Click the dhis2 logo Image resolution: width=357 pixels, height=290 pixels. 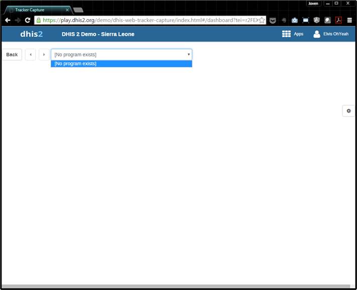[31, 34]
